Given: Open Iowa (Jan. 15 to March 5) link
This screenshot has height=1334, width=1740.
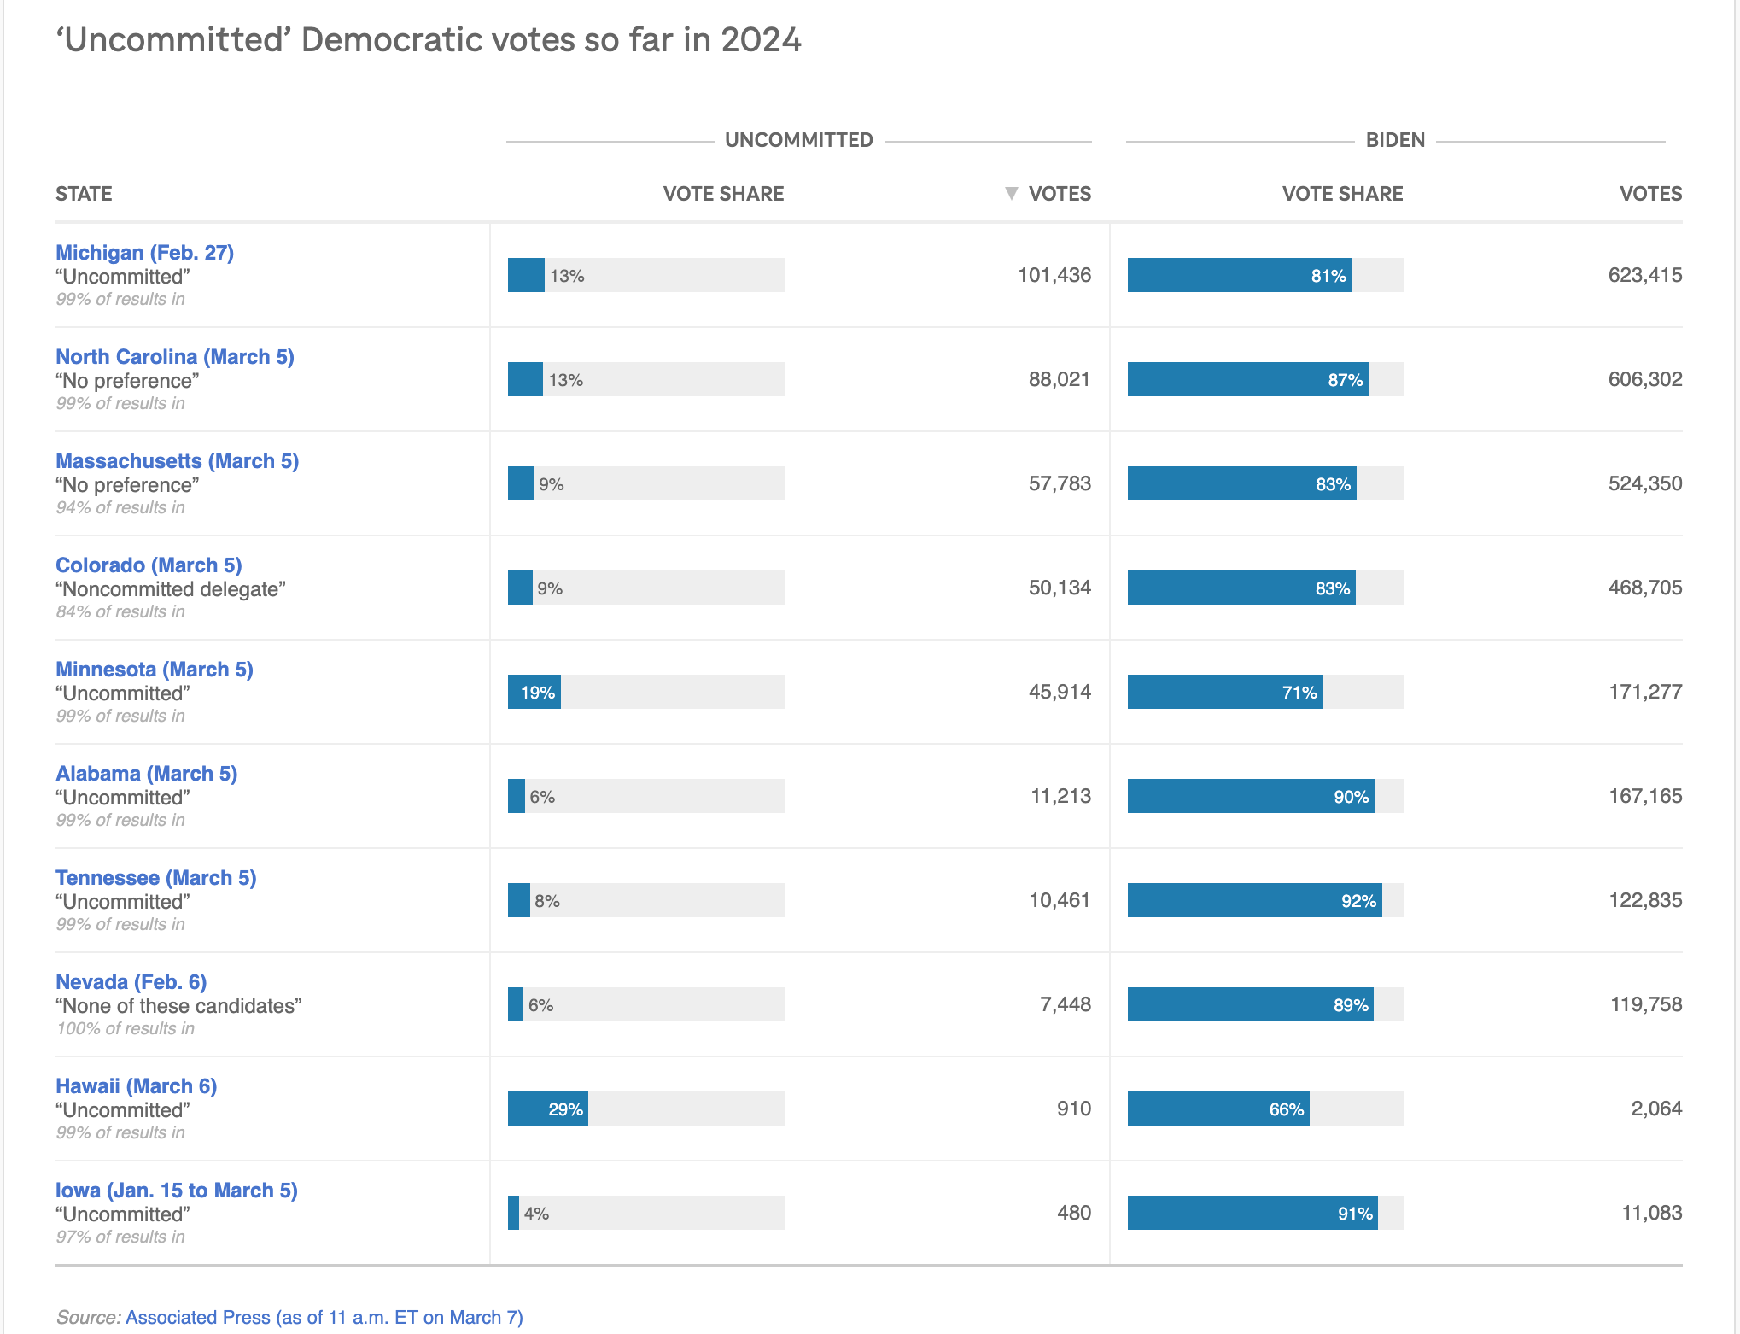Looking at the screenshot, I should 177,1191.
